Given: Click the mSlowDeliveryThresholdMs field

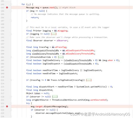Looking at the screenshot, I should point(80,54).
